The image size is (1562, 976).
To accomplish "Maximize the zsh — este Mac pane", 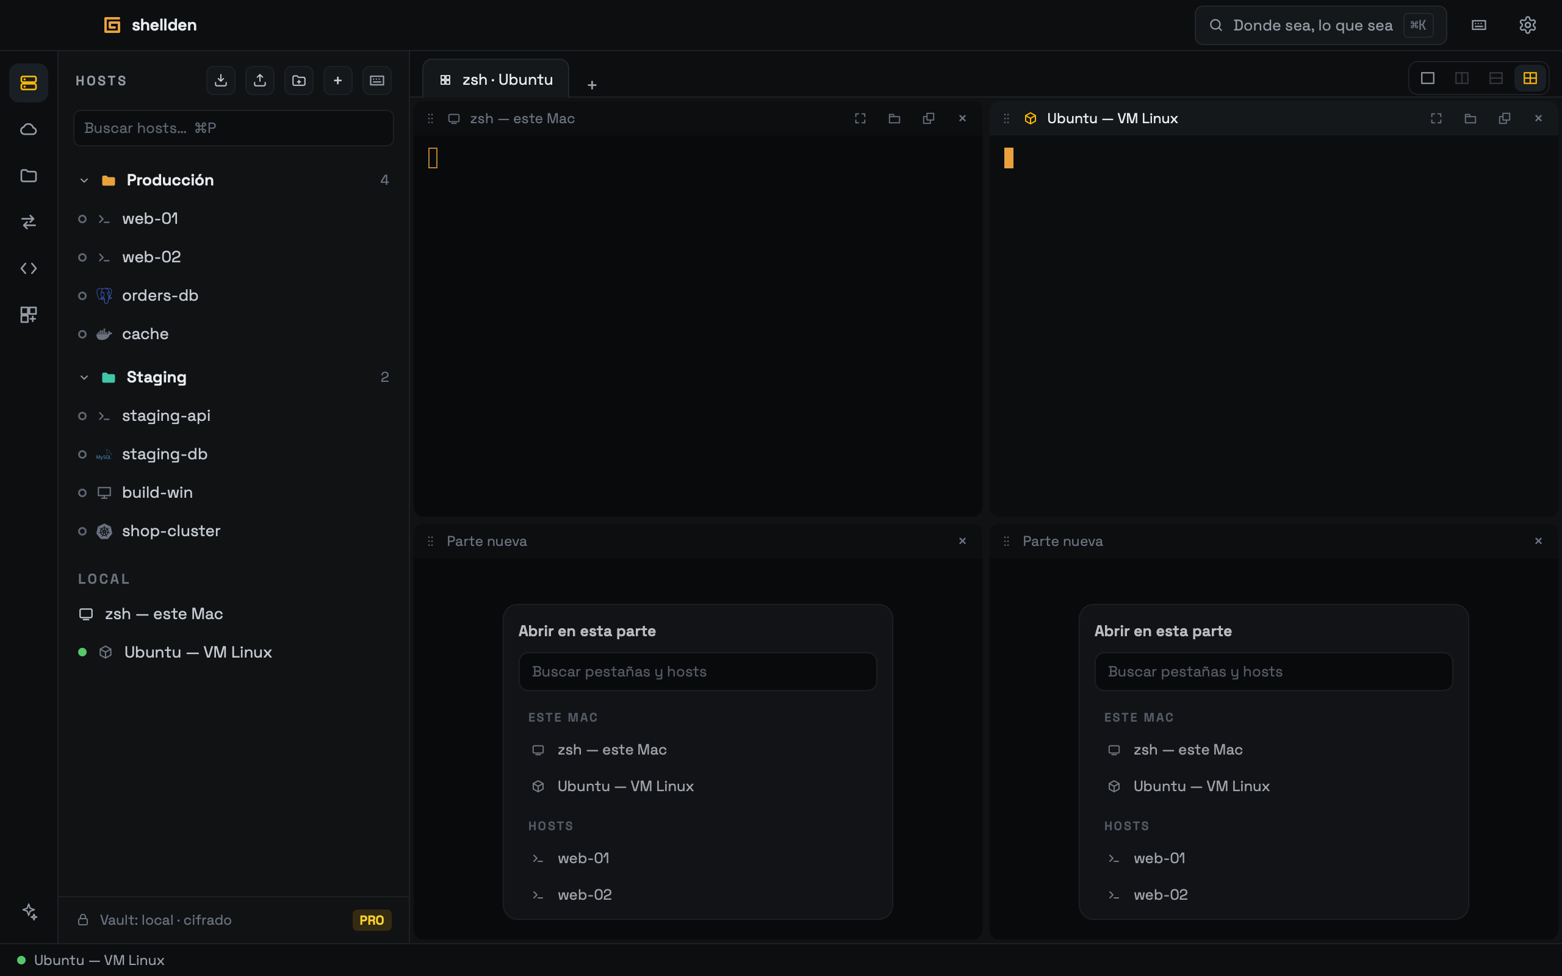I will 860,119.
